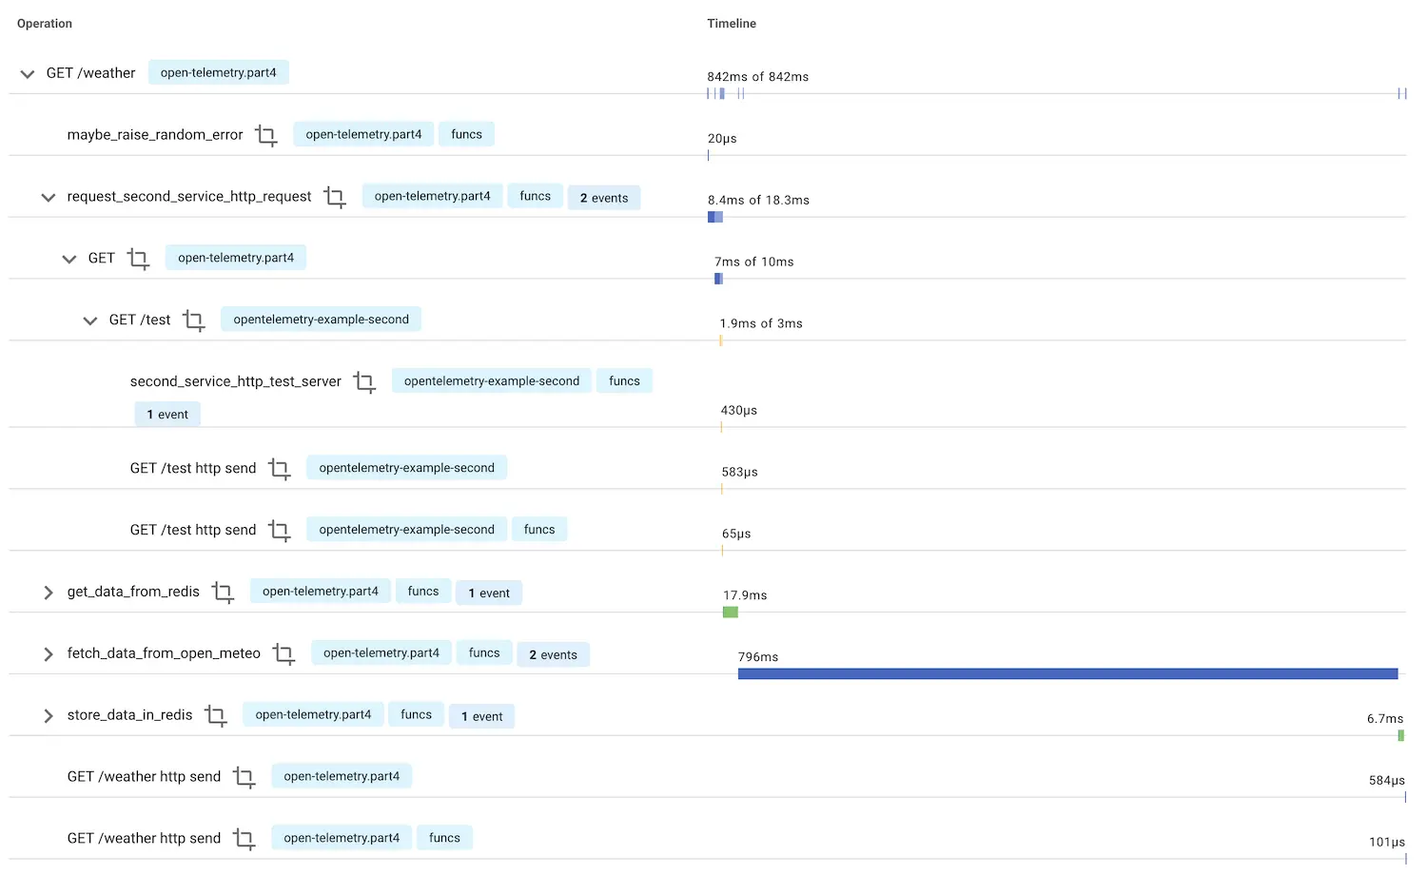Click crop icon next to GET /test span
This screenshot has height=875, width=1427.
pos(194,321)
